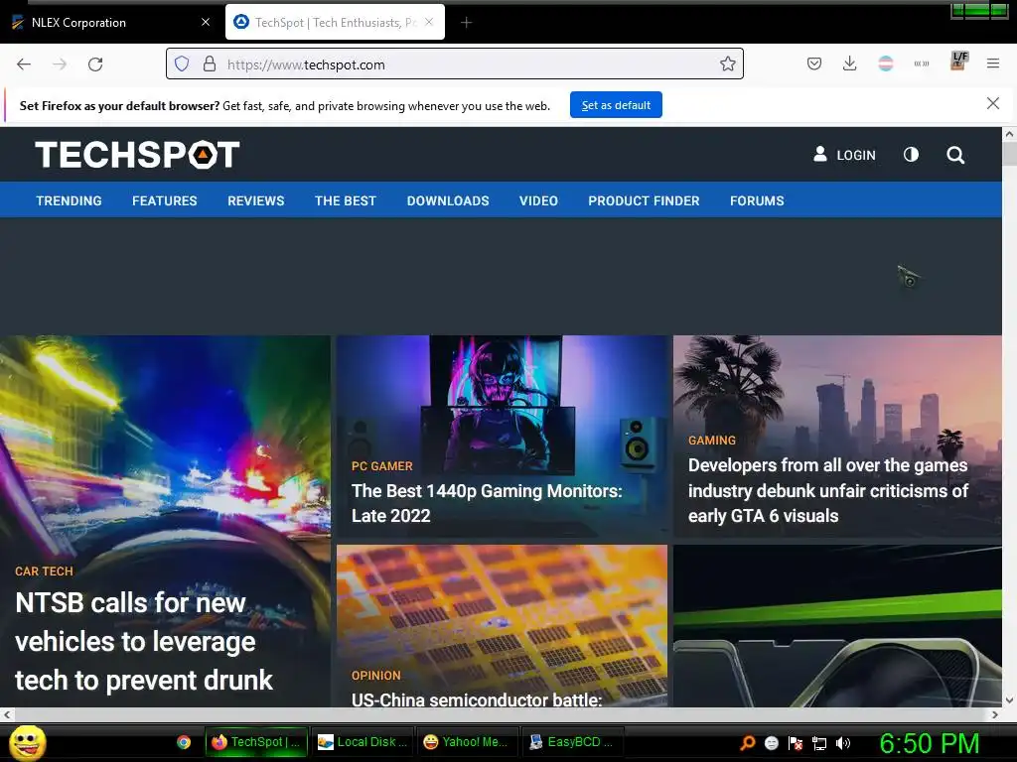Open the US-China semiconductor battle article
The height and width of the screenshot is (762, 1017).
tap(477, 699)
